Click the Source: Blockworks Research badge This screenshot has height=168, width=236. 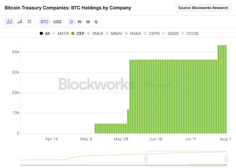click(x=203, y=8)
